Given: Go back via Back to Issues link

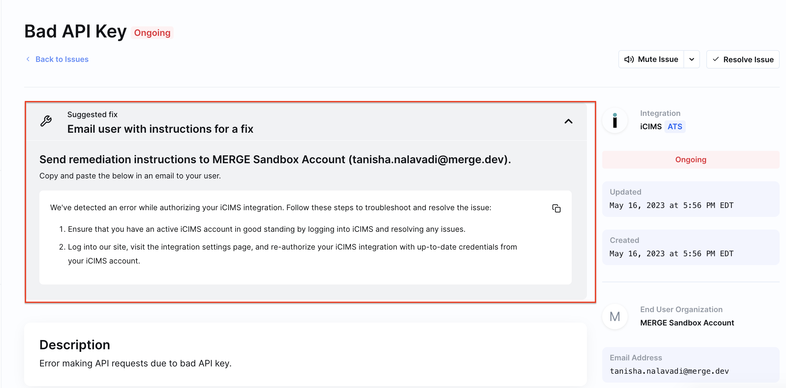Looking at the screenshot, I should [62, 59].
